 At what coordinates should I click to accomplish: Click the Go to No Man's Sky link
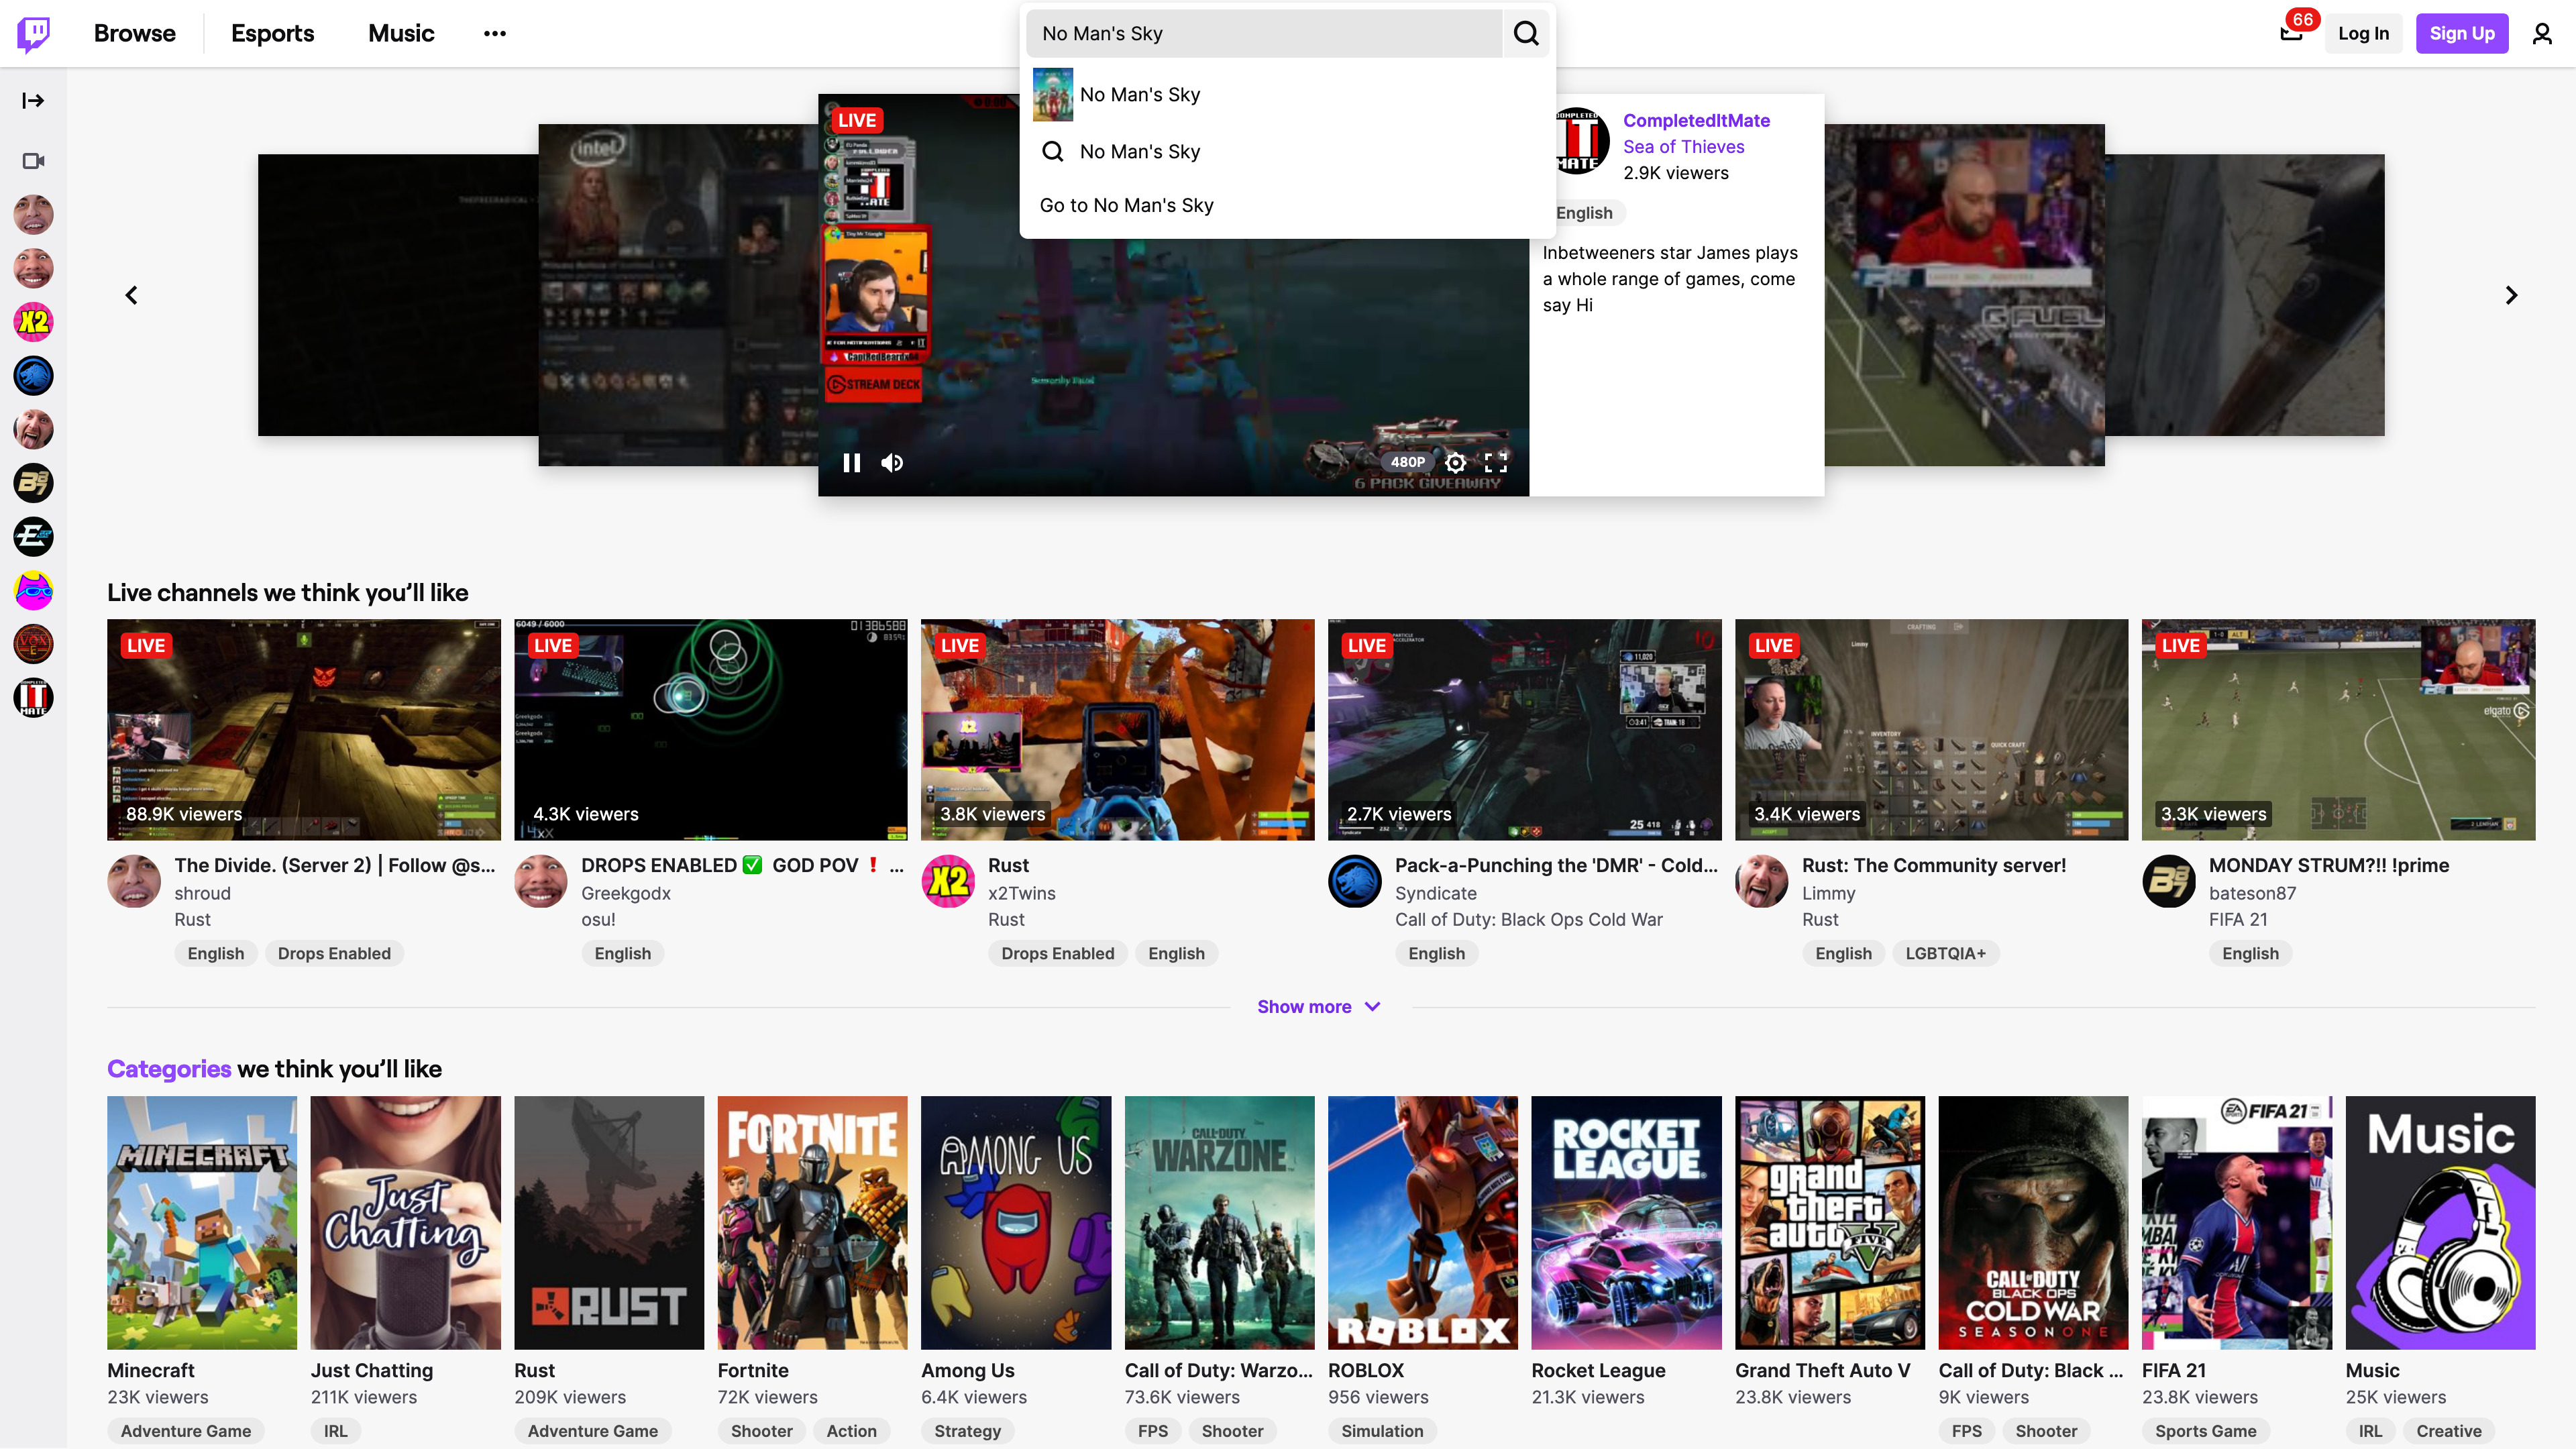click(x=1126, y=205)
